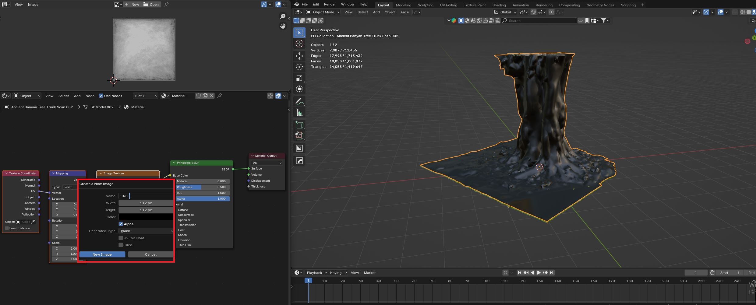Uncheck the Alpha checkbox

(x=121, y=224)
